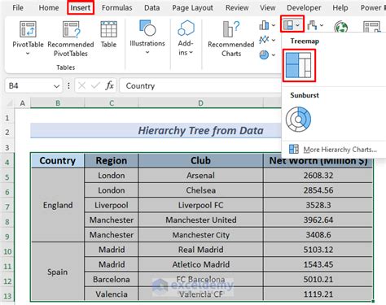Select the Atletico Madrid cell
This screenshot has width=386, height=305.
[200, 264]
